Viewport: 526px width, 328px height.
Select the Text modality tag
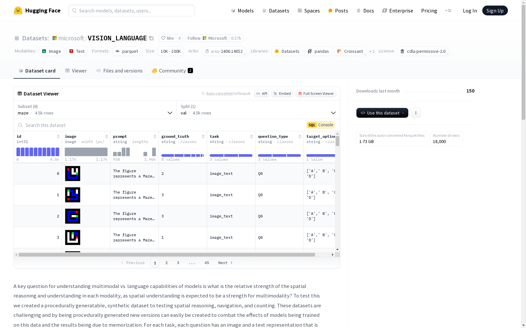[77, 51]
